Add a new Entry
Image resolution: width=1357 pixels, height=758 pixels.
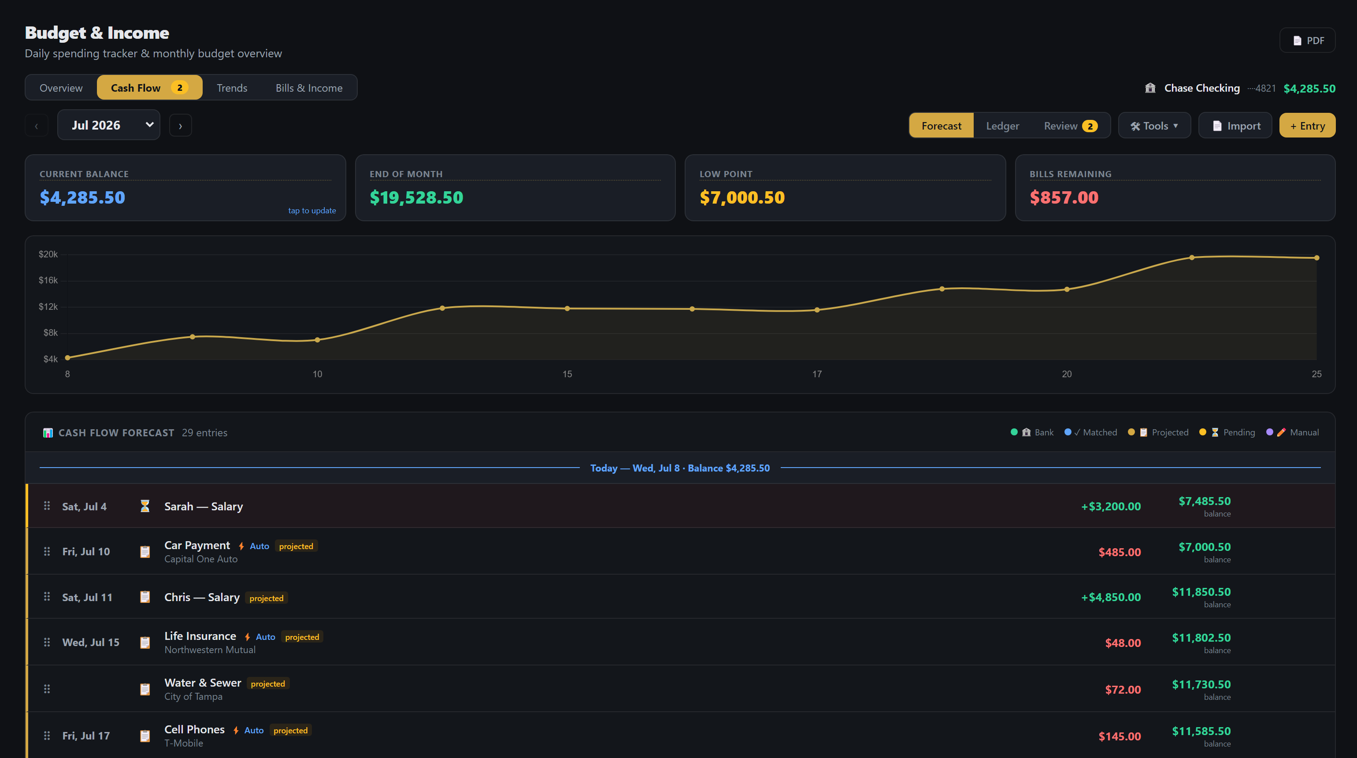tap(1307, 126)
